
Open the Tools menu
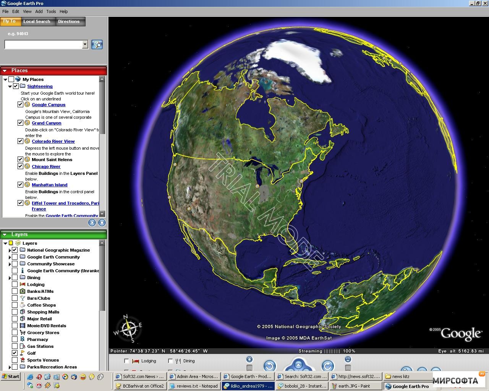point(51,11)
